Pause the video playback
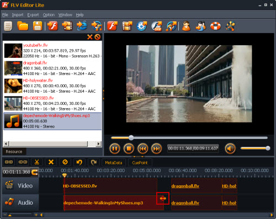This screenshot has width=276, height=219. 115,148
